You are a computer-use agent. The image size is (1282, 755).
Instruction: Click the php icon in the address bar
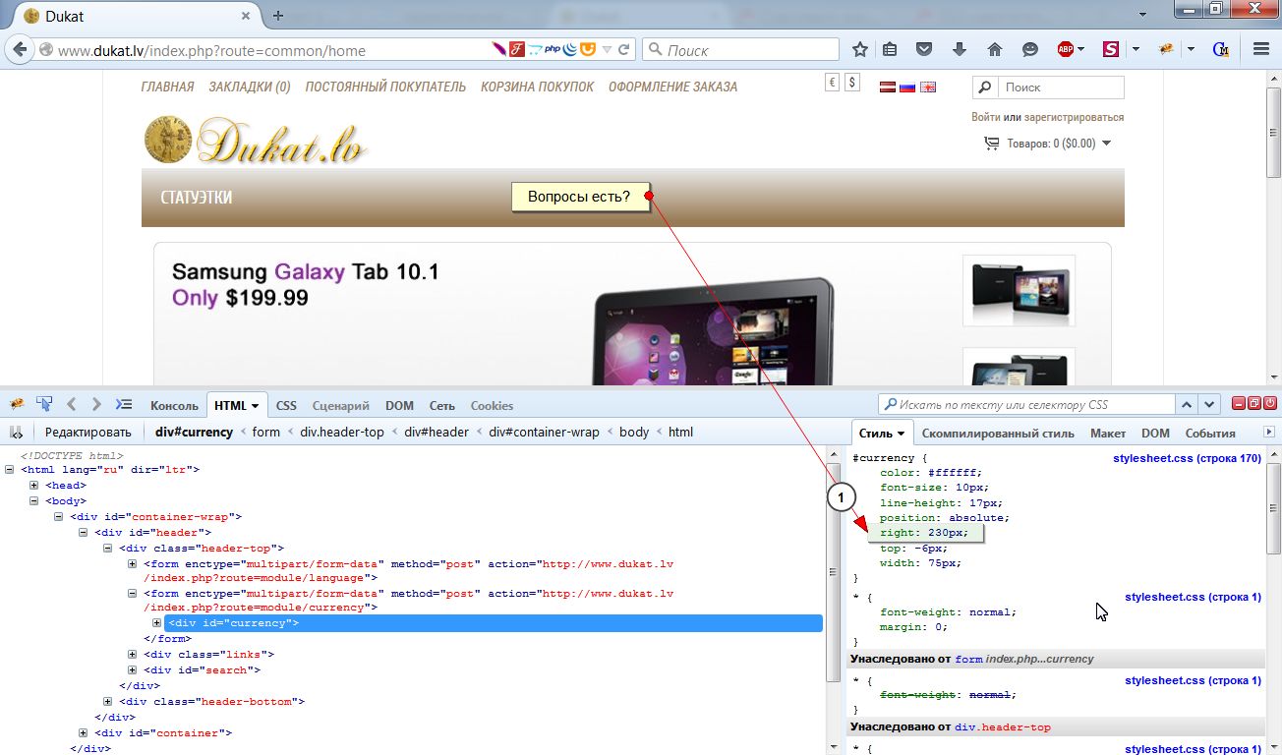[553, 49]
